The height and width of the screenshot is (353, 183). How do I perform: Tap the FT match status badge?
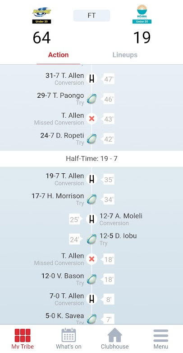tap(91, 15)
